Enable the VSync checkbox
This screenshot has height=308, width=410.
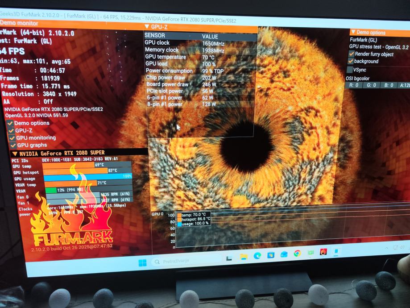coord(350,70)
